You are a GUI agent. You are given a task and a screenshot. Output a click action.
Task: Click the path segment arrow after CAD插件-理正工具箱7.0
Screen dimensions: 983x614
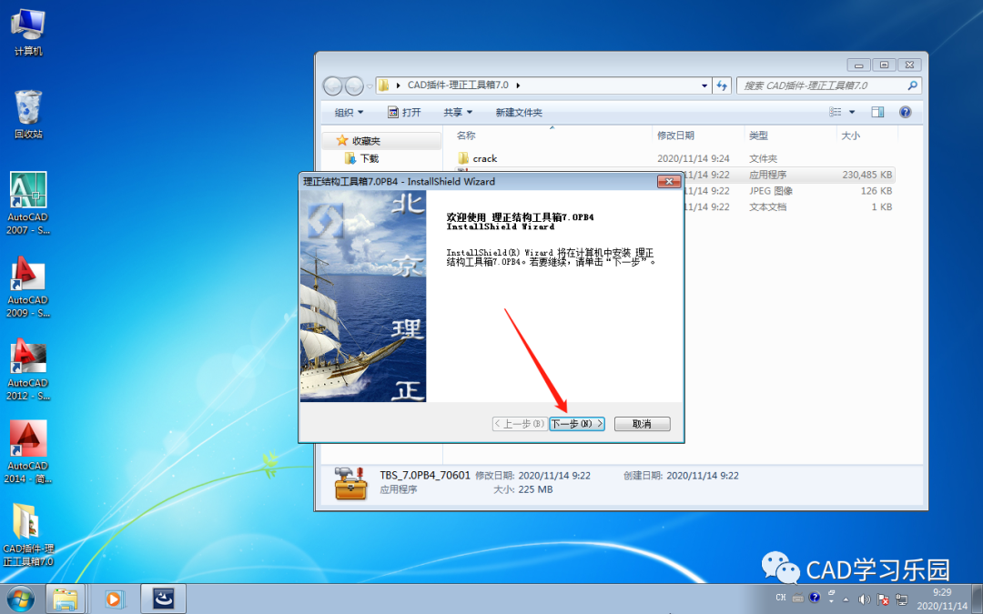click(519, 86)
